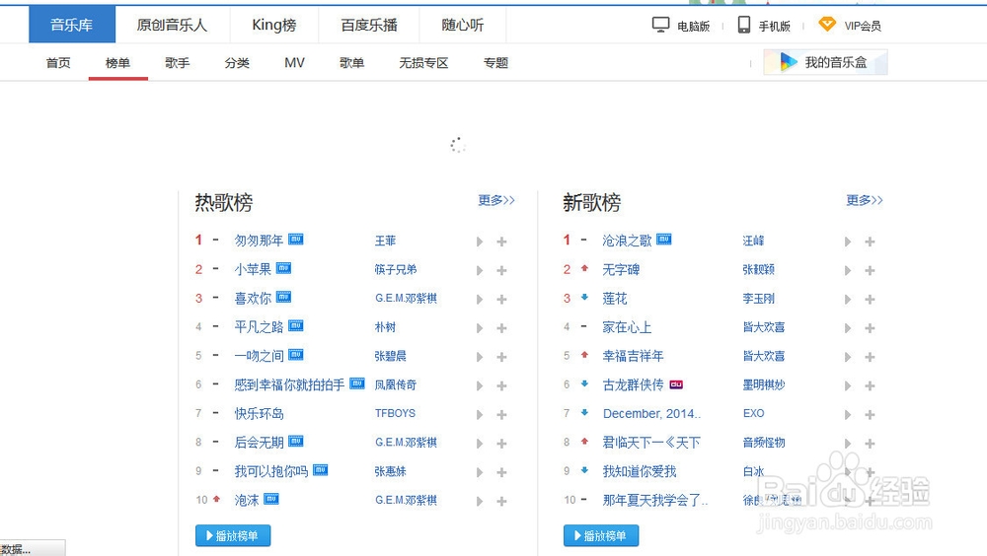Click 播放榜单 under the new songs chart
This screenshot has height=556, width=987.
click(x=601, y=536)
